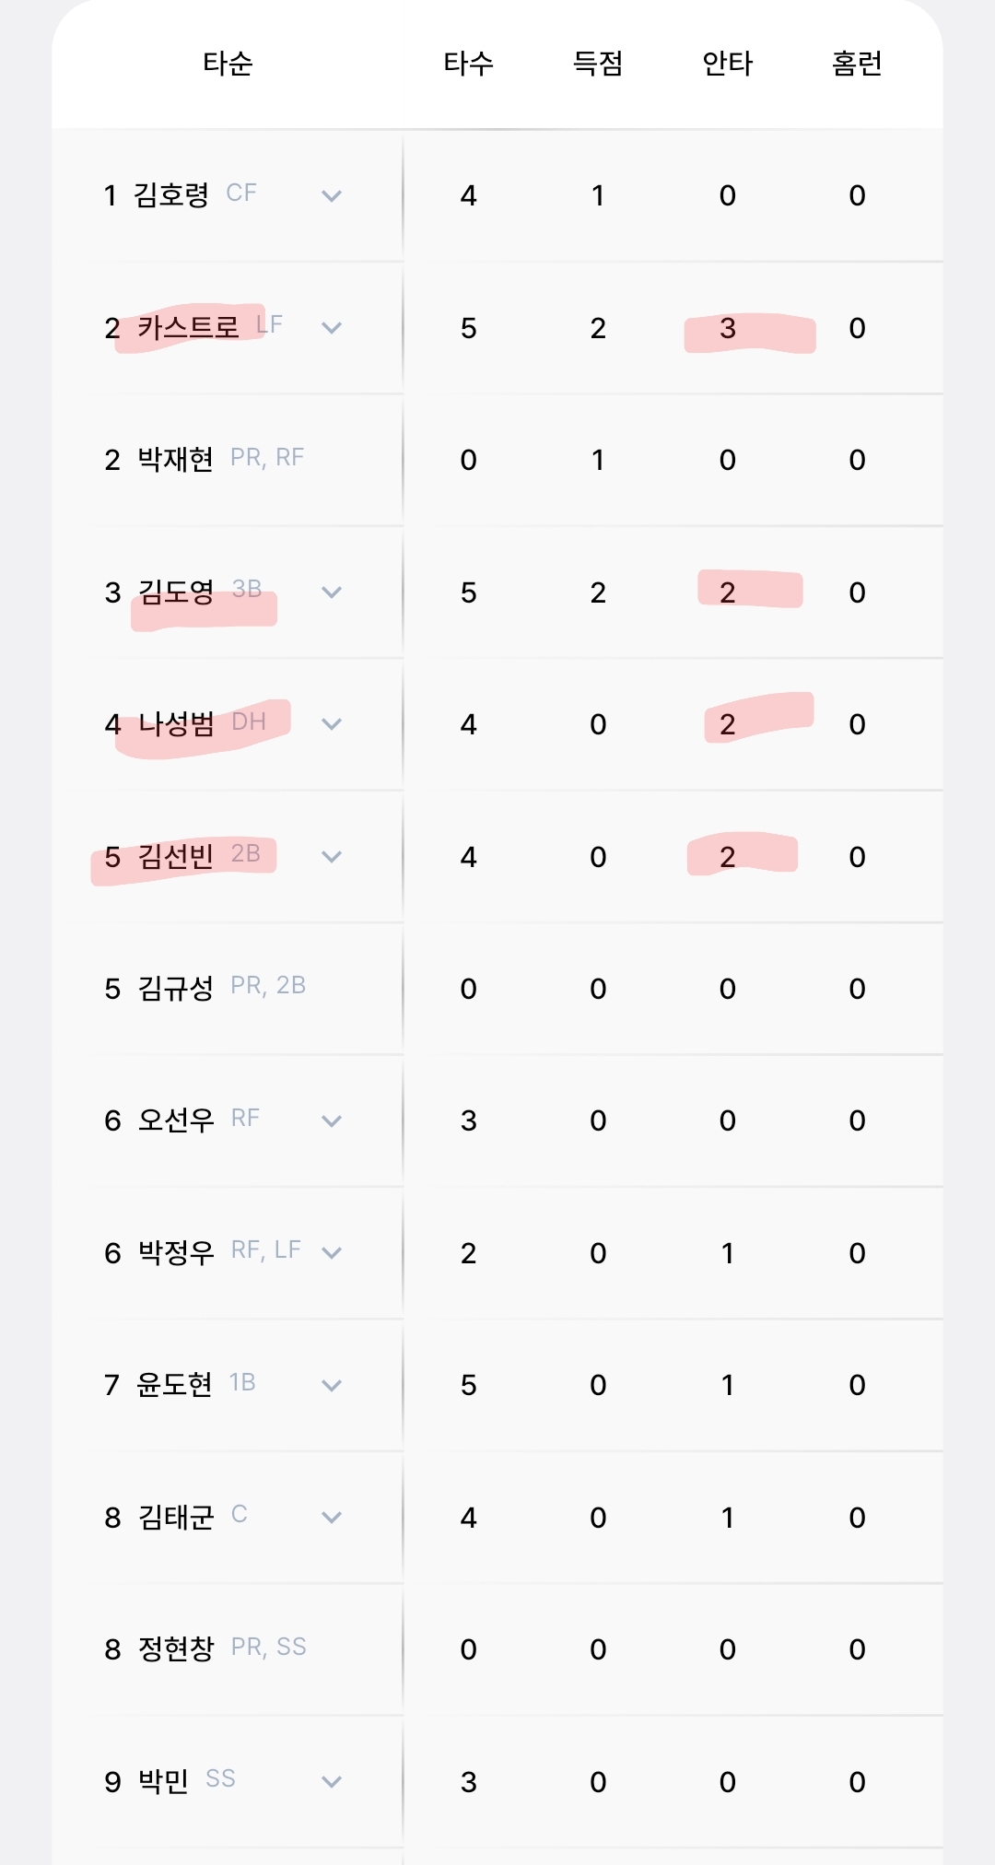Click 카스트로's highlighted hits value 3
The image size is (995, 1865).
728,329
